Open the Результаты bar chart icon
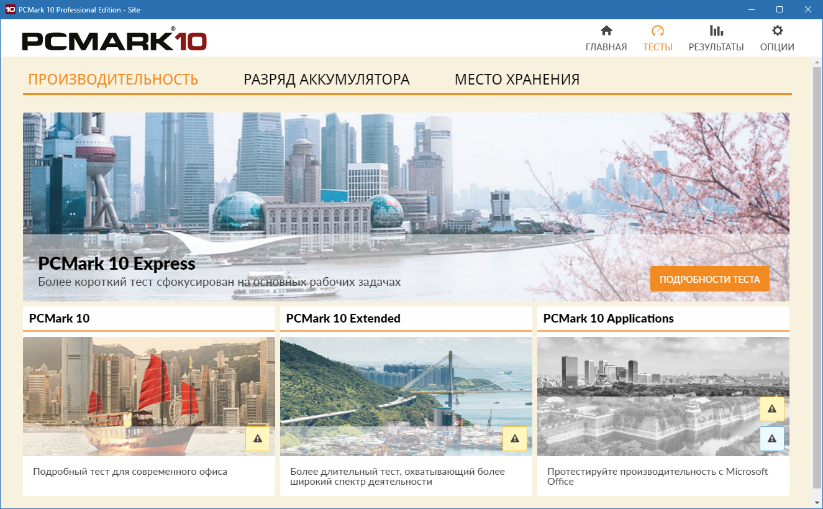 coord(716,31)
